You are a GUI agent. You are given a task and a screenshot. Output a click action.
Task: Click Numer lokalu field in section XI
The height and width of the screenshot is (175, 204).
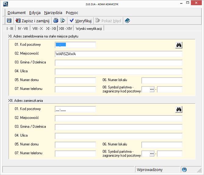tap(162, 80)
